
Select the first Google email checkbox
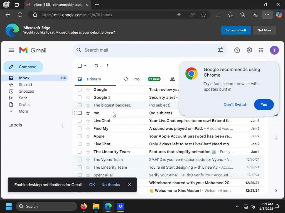tap(80, 90)
